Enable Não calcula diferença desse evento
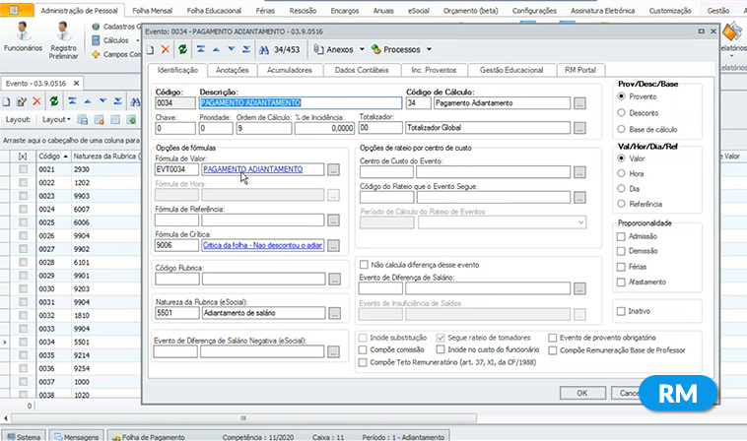 pyautogui.click(x=365, y=265)
